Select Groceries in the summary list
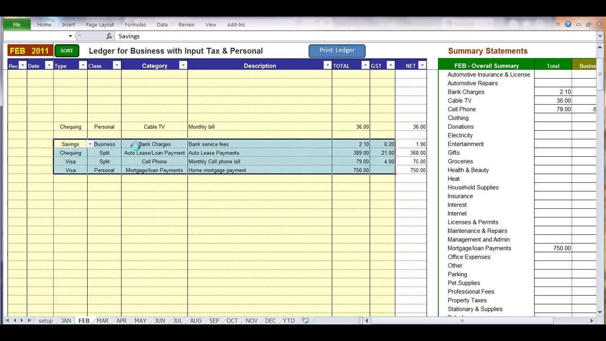This screenshot has height=341, width=606. pyautogui.click(x=460, y=162)
